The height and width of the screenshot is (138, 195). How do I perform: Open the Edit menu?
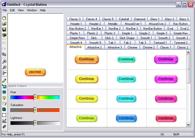(x=12, y=10)
